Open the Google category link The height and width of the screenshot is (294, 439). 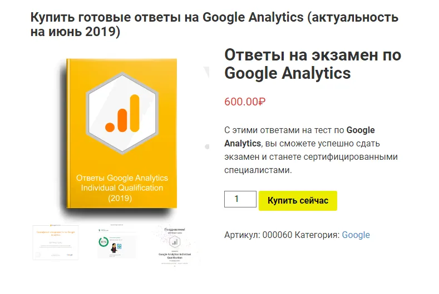click(356, 235)
